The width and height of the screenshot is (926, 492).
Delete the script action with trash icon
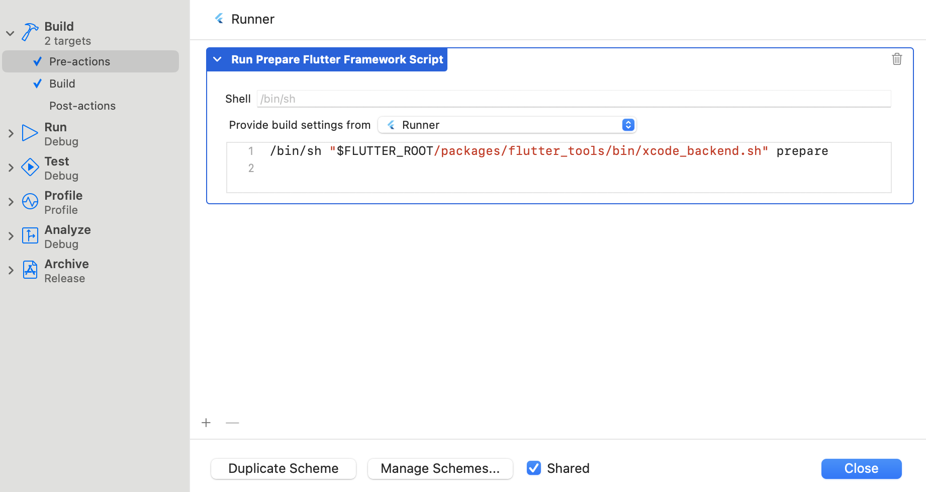[x=896, y=59]
